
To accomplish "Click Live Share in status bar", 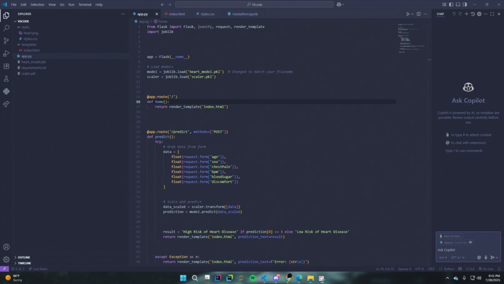I will (x=38, y=269).
